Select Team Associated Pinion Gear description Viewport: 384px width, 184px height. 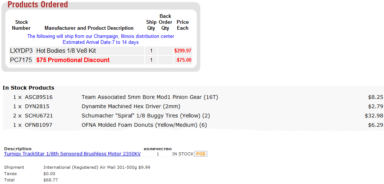pyautogui.click(x=150, y=97)
